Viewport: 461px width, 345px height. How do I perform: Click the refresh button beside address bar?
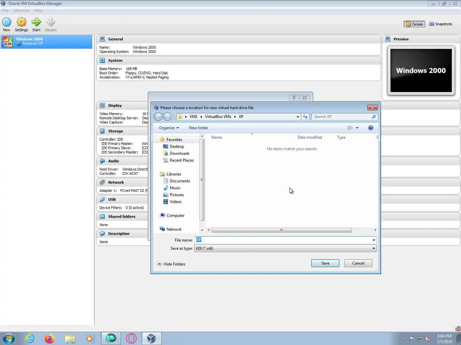coord(305,117)
